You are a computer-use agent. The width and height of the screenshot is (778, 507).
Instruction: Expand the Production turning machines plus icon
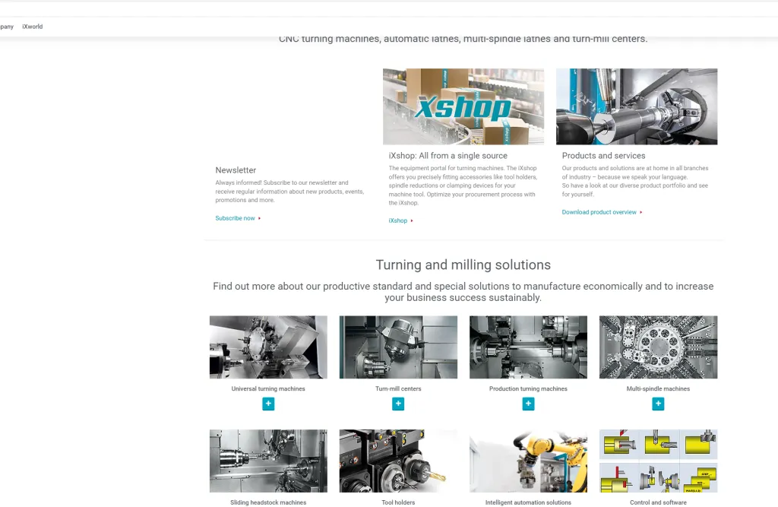click(x=528, y=404)
